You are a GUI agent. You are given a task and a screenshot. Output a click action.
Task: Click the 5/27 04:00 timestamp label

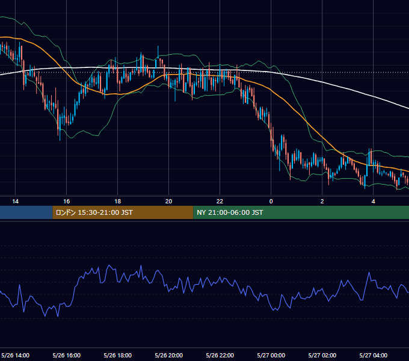(x=374, y=355)
